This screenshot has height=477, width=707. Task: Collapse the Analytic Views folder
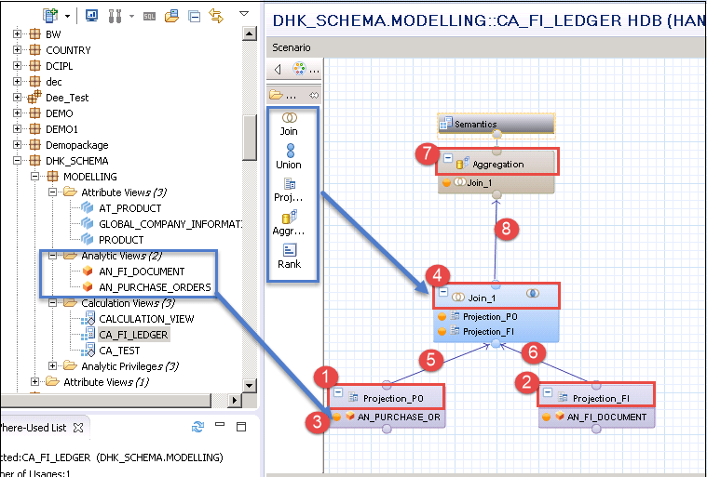pos(52,256)
